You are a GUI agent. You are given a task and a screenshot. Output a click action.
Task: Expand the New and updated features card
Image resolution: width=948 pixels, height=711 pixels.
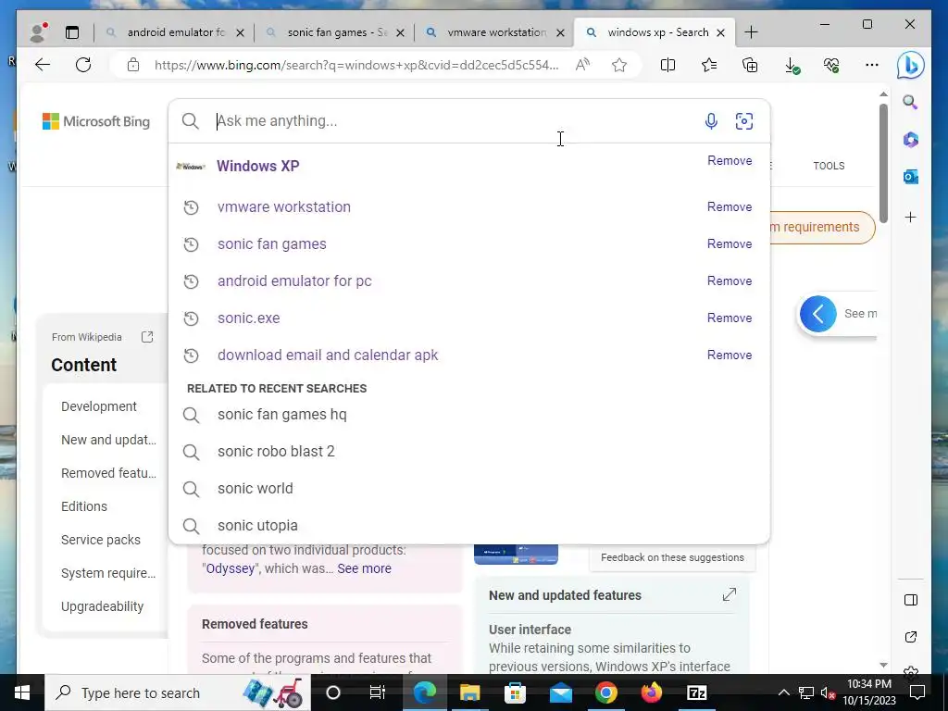coord(730,594)
